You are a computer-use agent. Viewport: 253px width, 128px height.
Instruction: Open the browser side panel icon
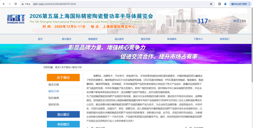219,4
